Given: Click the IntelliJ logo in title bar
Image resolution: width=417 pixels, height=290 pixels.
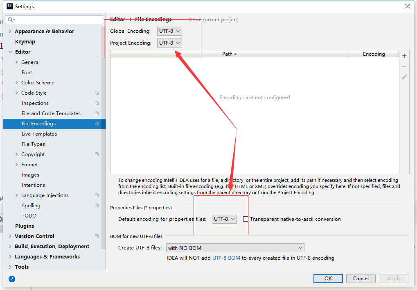Looking at the screenshot, I should [9, 6].
